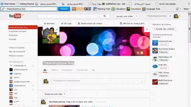Screen dimensions: 191x107
Task: Open Toutes les activités dropdown
Action: coord(55,94)
